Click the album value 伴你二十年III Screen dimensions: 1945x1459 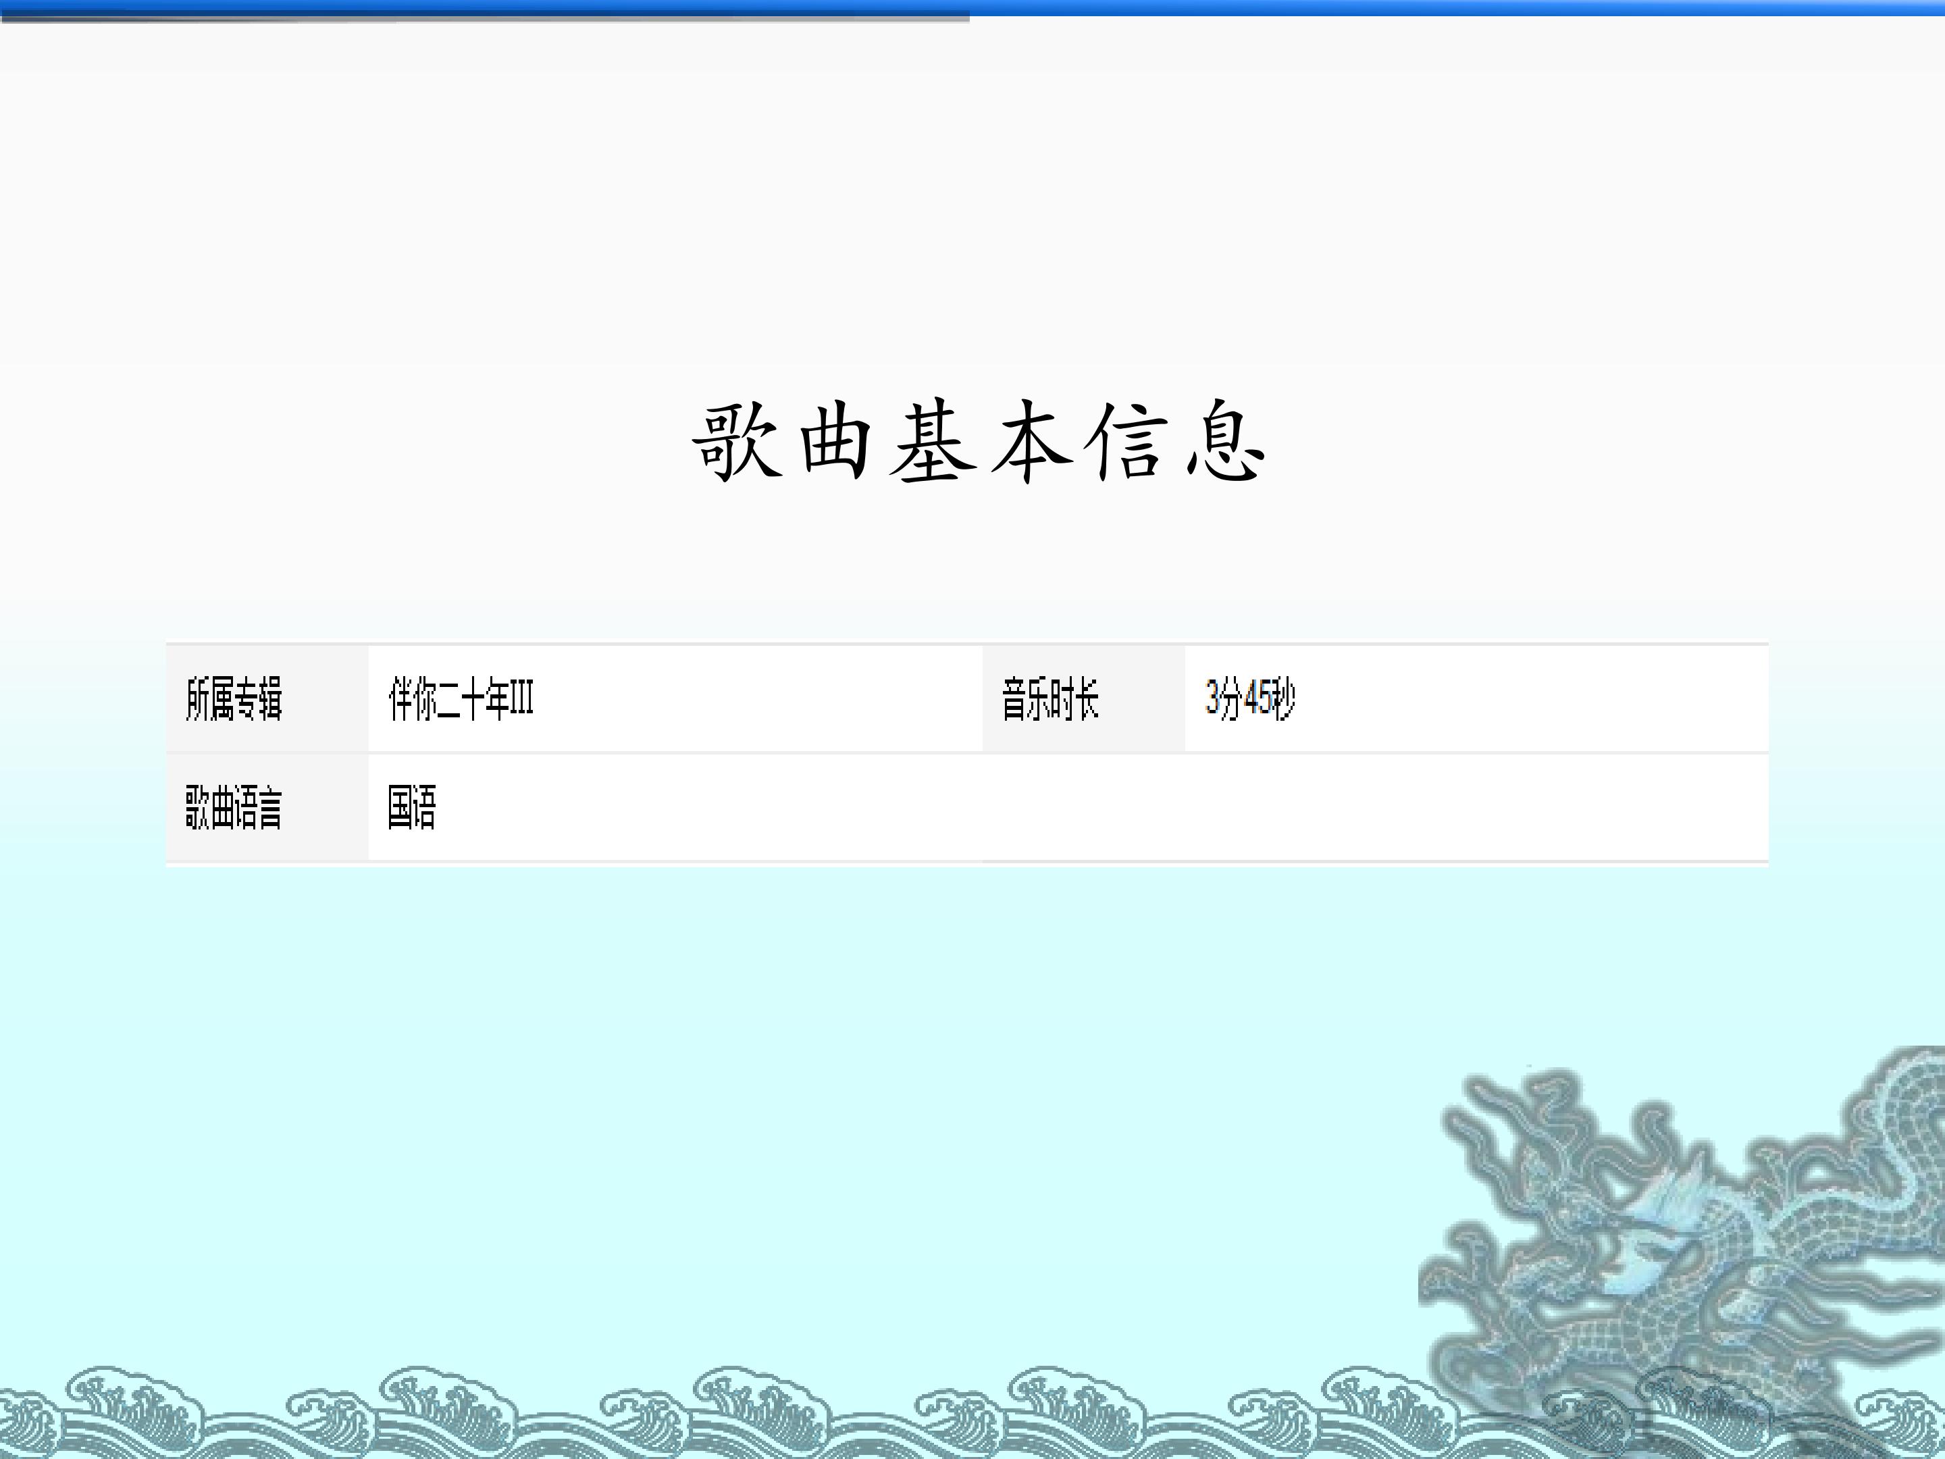461,700
